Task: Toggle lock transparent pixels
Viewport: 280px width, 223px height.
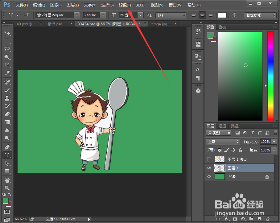Action: pos(220,150)
